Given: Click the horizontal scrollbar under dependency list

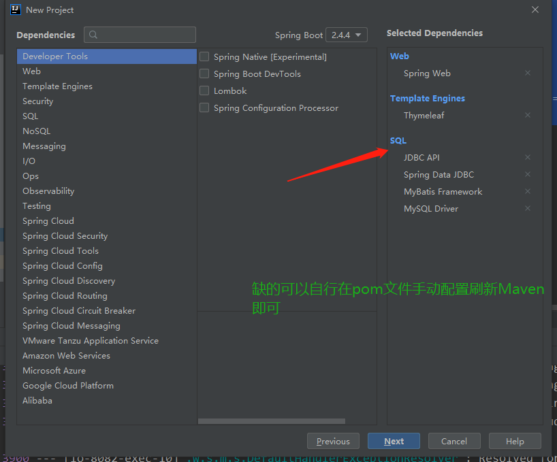Looking at the screenshot, I should tap(272, 421).
